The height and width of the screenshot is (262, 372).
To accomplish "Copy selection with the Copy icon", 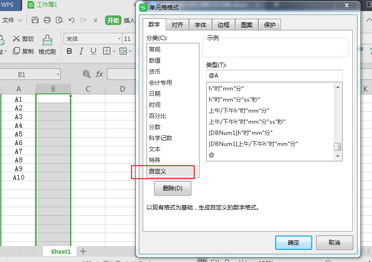I will (16, 51).
